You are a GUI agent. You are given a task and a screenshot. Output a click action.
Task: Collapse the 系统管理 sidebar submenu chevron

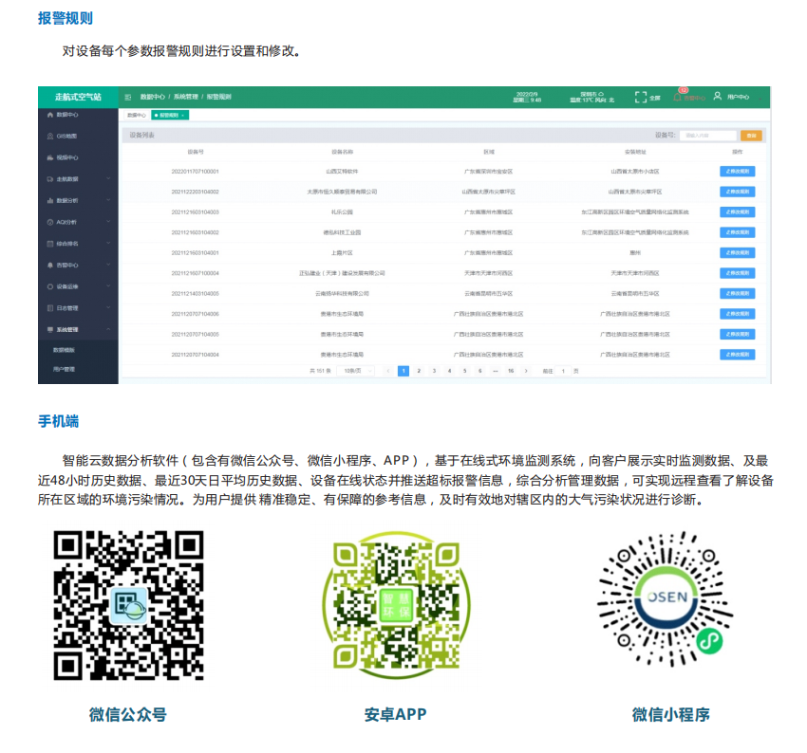click(108, 329)
